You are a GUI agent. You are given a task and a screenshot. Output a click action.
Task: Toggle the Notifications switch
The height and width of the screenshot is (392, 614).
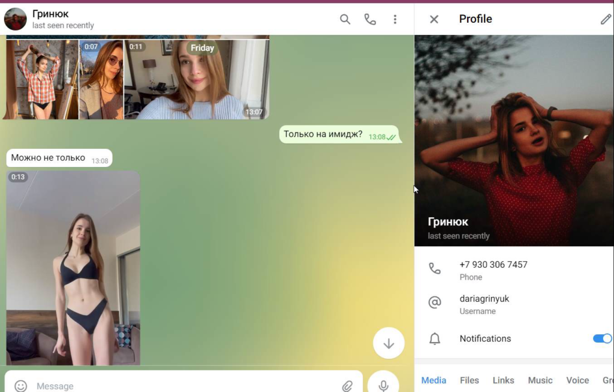click(602, 339)
